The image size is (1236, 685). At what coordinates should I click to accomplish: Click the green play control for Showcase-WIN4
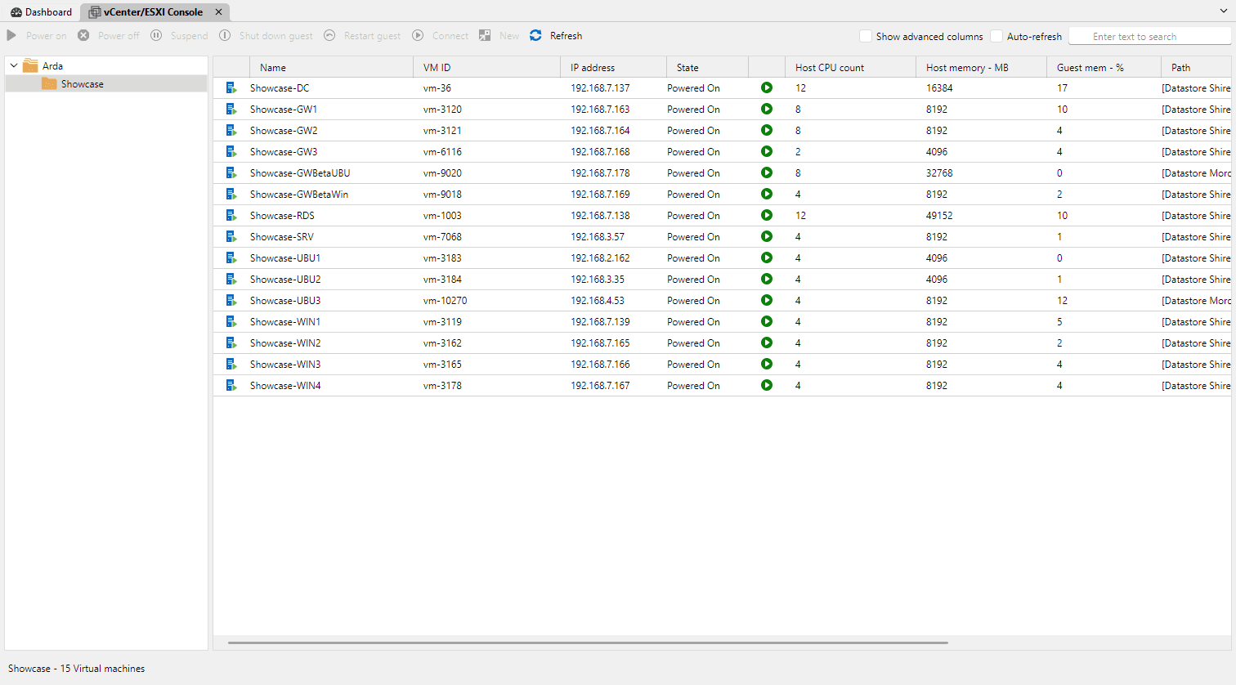766,385
